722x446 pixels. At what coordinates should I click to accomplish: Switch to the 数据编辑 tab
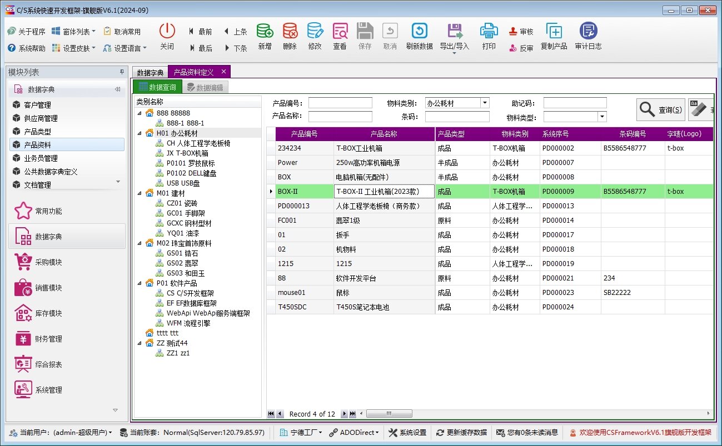(206, 87)
